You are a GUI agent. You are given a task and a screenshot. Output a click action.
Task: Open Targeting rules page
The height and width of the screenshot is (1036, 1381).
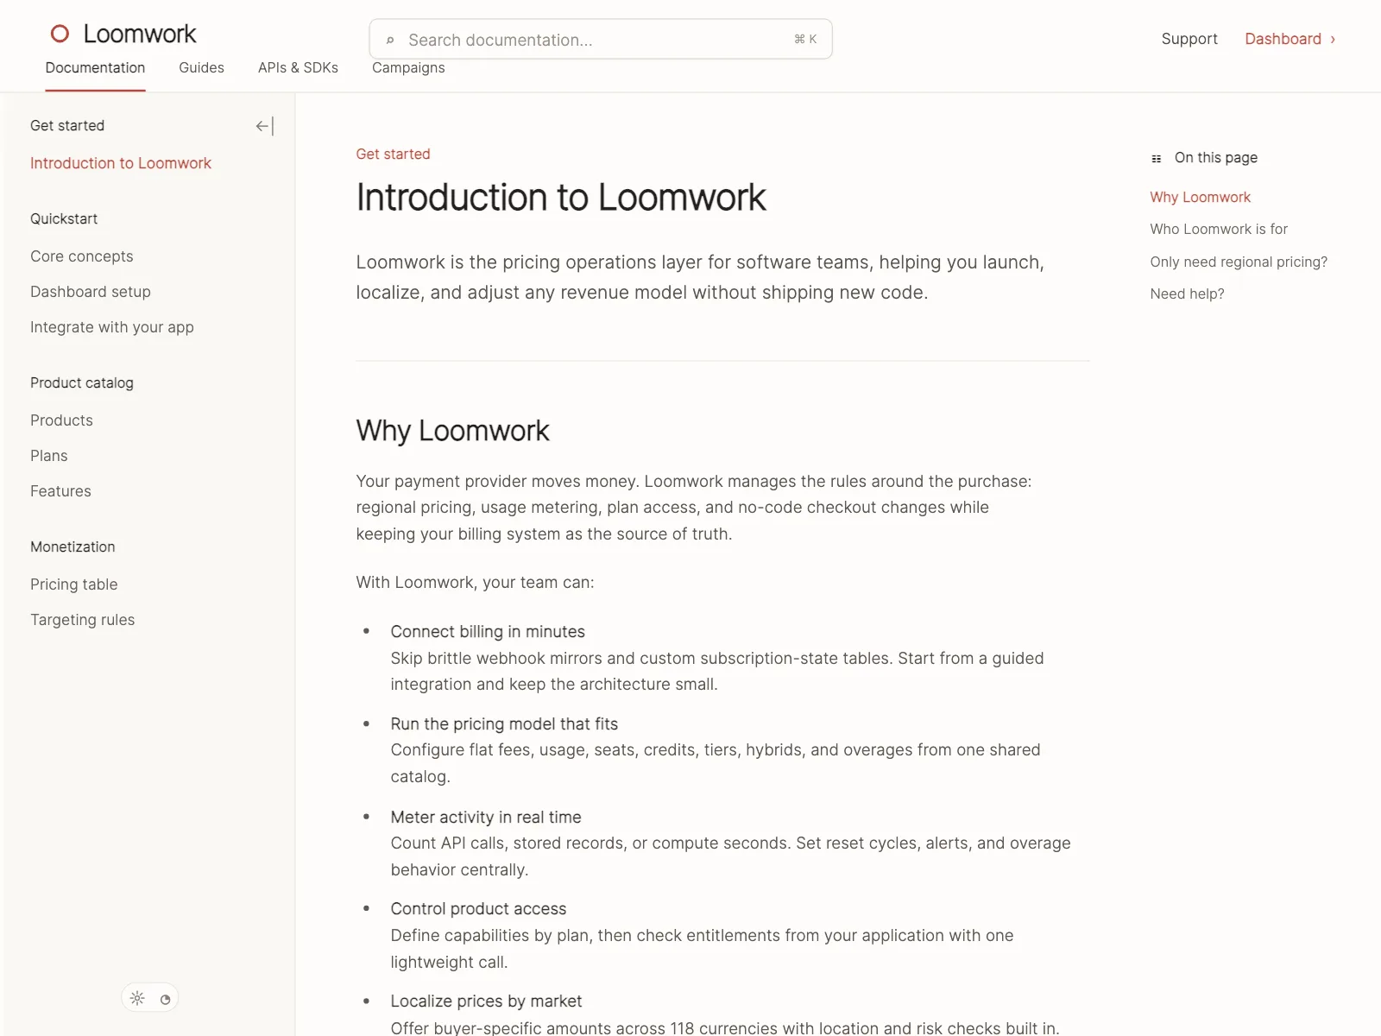pyautogui.click(x=83, y=620)
